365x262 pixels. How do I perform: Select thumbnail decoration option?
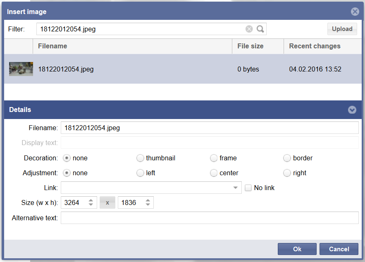pyautogui.click(x=140, y=158)
